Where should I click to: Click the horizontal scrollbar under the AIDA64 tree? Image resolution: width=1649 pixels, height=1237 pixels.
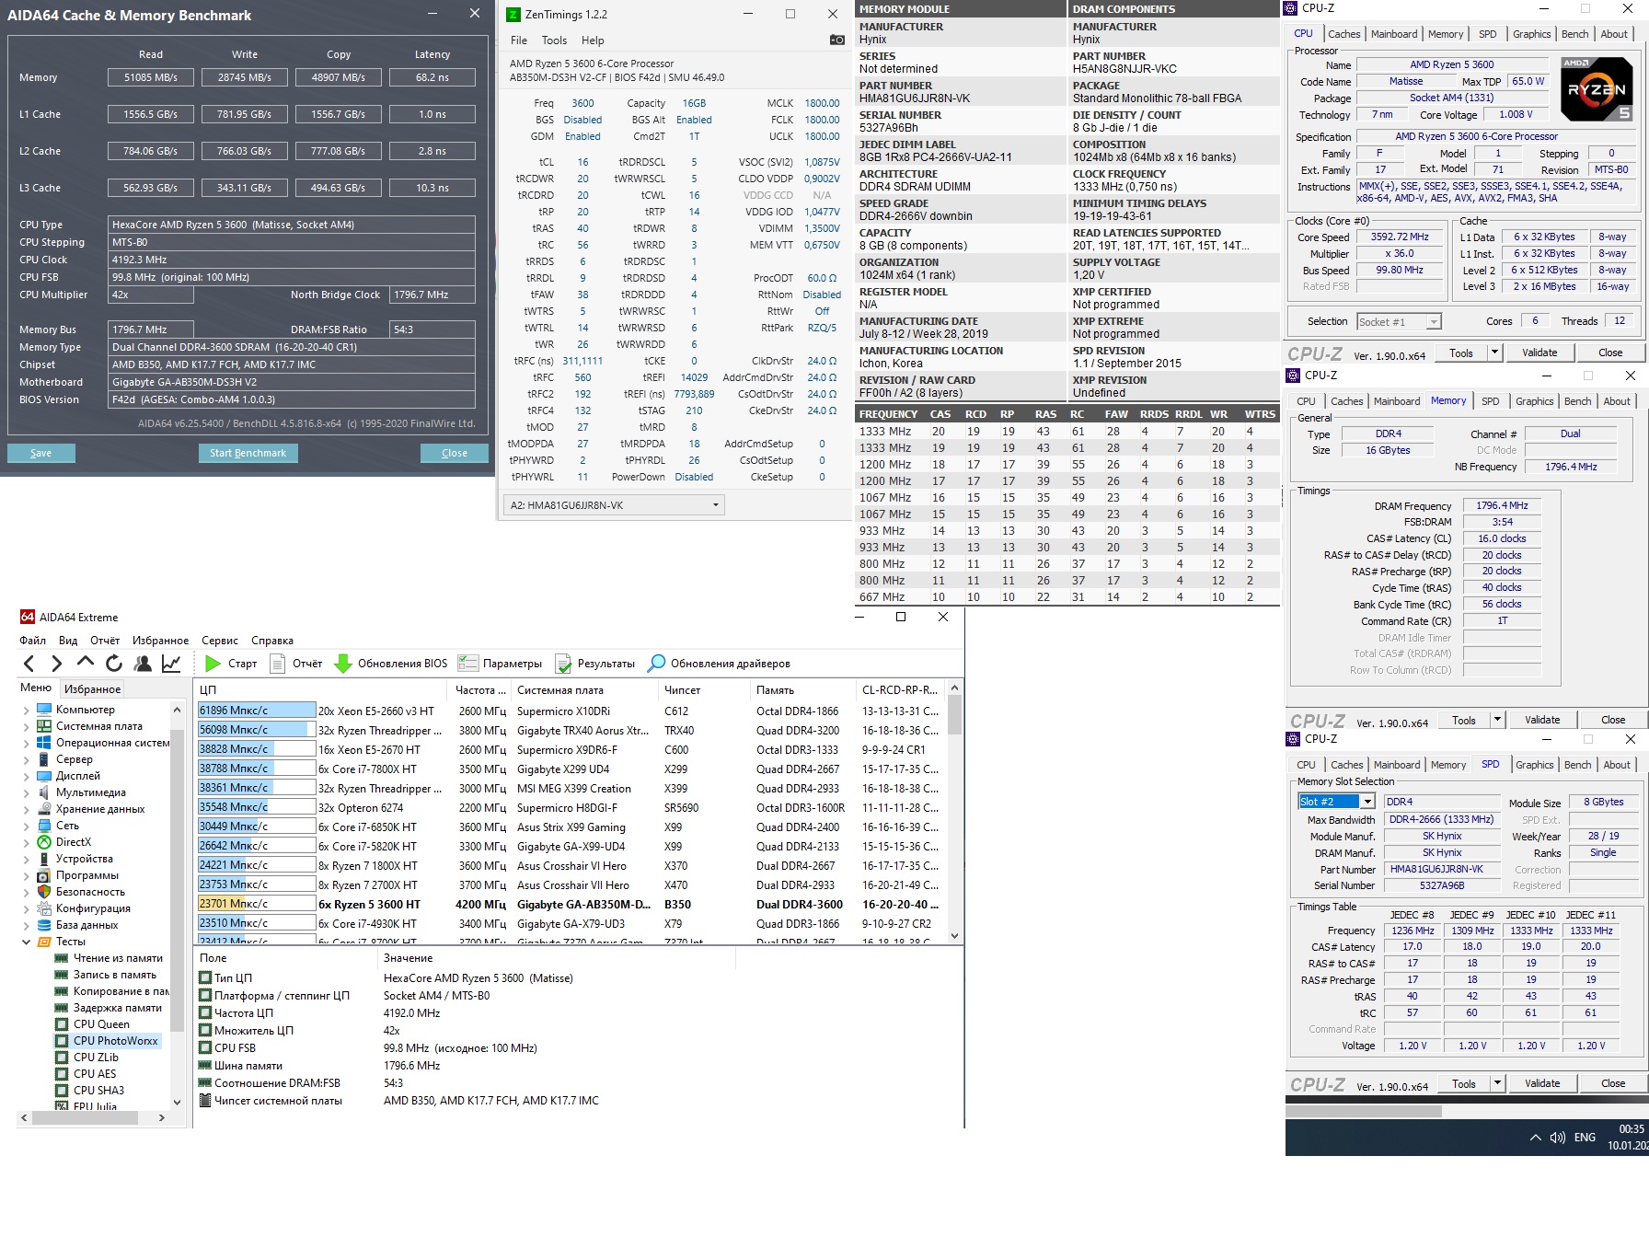click(92, 1117)
